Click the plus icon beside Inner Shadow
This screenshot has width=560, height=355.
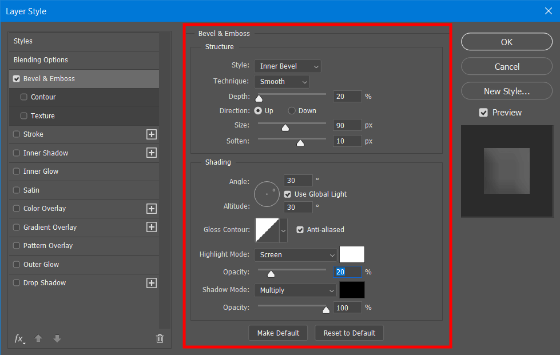[152, 153]
